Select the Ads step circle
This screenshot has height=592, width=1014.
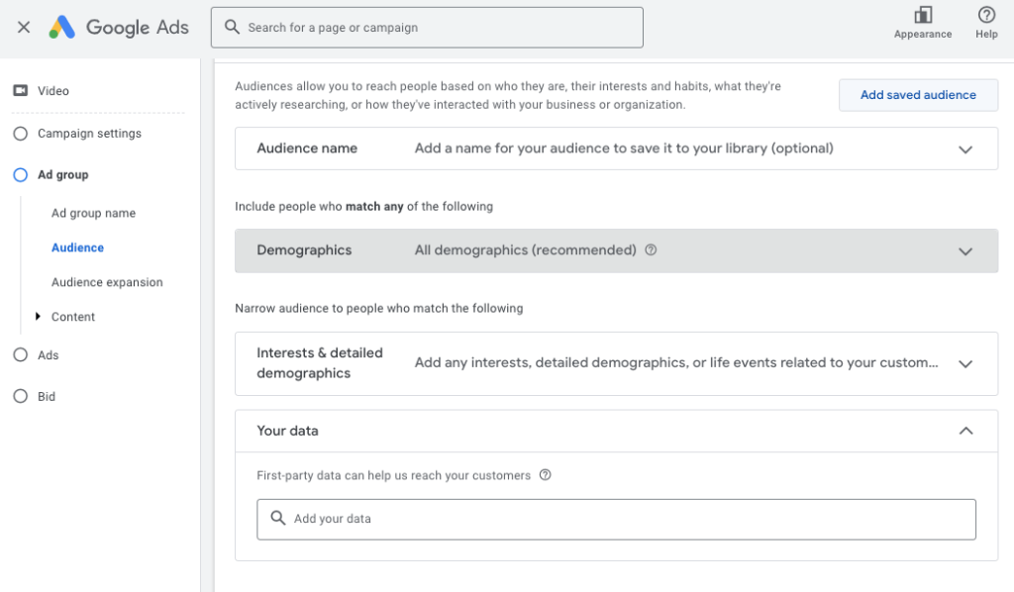coord(20,355)
